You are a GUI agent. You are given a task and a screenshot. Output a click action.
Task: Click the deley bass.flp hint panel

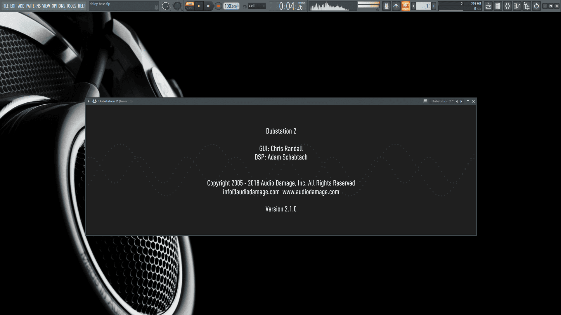(124, 6)
